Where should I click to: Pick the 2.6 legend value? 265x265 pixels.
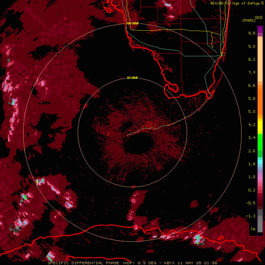(252, 151)
